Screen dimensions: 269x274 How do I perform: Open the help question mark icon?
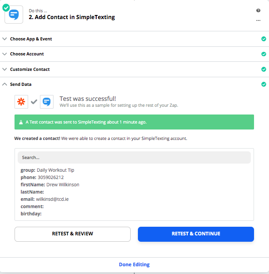click(x=258, y=10)
